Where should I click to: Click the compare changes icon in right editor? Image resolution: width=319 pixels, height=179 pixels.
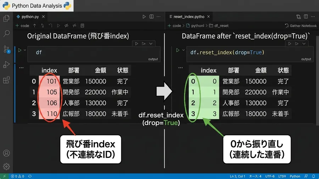[298, 17]
